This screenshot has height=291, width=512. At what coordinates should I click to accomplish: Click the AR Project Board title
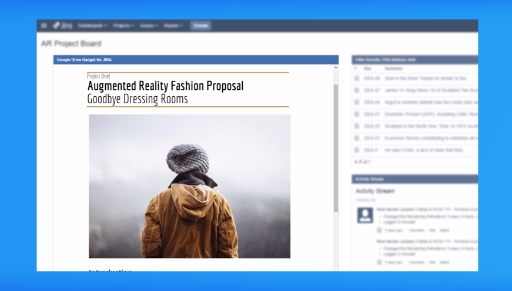tap(71, 43)
